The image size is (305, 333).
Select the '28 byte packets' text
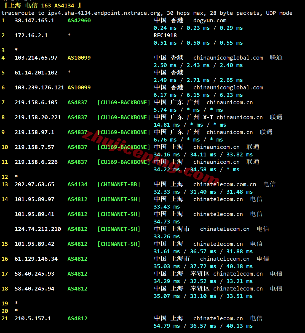pyautogui.click(x=236, y=13)
